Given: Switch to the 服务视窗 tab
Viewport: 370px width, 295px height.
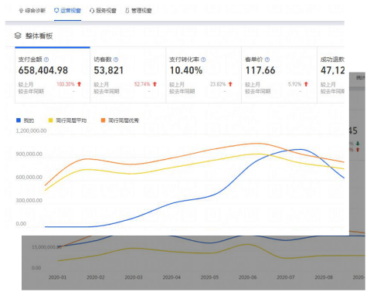Looking at the screenshot, I should coord(103,11).
